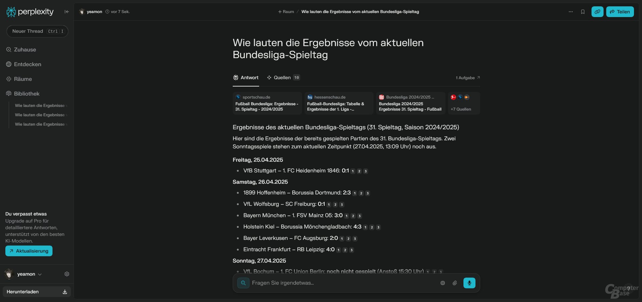This screenshot has height=302, width=642.
Task: Click the Aktualisierung upgrade button
Action: tap(29, 251)
